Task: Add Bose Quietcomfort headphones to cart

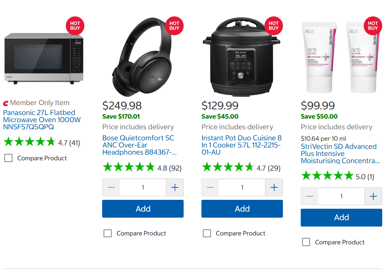Action: [x=143, y=209]
